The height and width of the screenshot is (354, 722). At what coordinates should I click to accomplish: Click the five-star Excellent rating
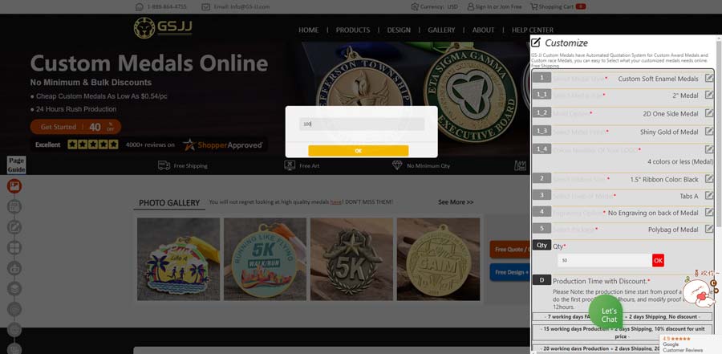(x=92, y=144)
